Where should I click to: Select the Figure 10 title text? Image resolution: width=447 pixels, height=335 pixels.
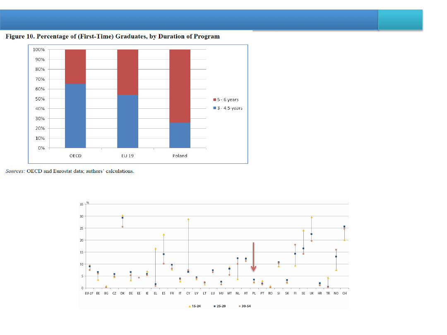(112, 36)
